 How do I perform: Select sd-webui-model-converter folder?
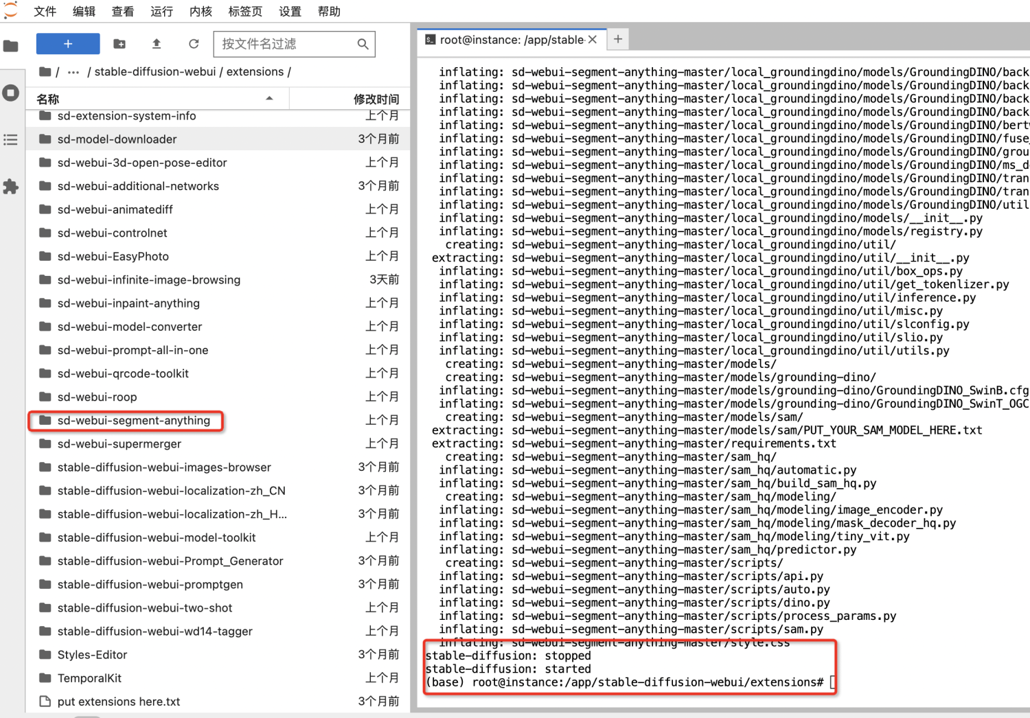219,327
